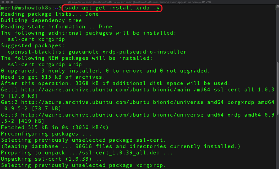Zoom the terminal window with green button
The width and height of the screenshot is (279, 169).
(12, 2)
